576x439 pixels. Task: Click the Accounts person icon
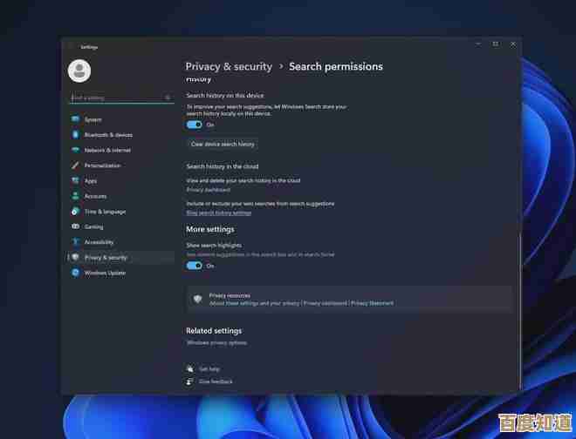tap(75, 196)
